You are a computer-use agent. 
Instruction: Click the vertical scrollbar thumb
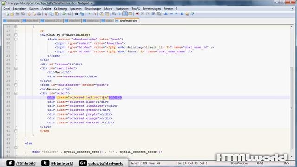tap(291, 108)
